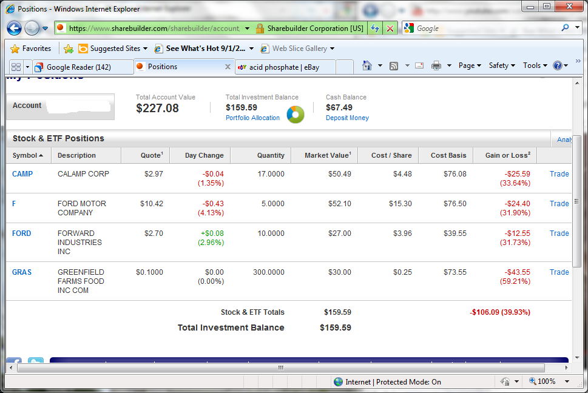This screenshot has height=393, width=588.
Task: Open the GRAS symbol link
Action: 22,272
